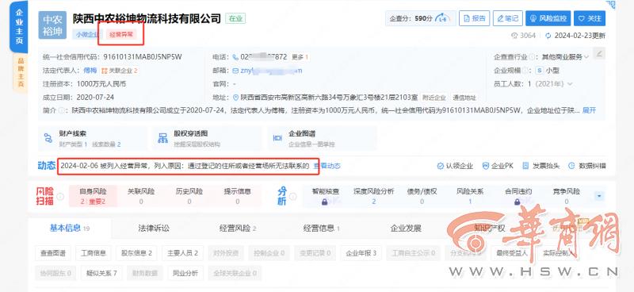This screenshot has height=292, width=634.
Task: Open the 企业图谱 enterprise graph card
Action: pyautogui.click(x=323, y=139)
